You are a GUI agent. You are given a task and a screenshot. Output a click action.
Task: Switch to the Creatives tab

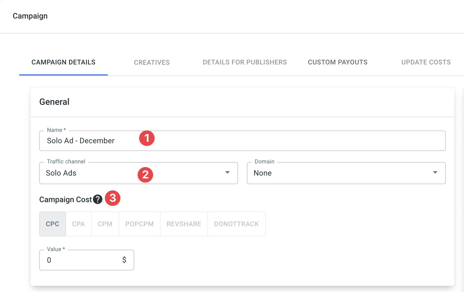click(152, 62)
